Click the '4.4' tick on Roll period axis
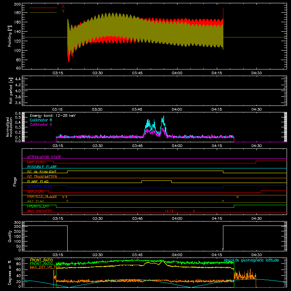Viewport: 291px width, 291px height. pyautogui.click(x=18, y=79)
